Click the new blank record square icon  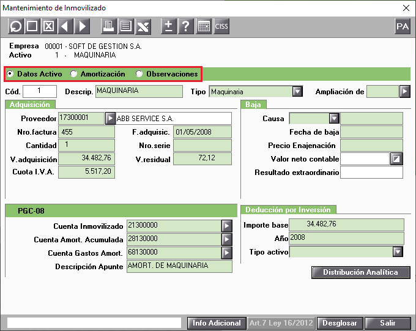tap(32, 26)
